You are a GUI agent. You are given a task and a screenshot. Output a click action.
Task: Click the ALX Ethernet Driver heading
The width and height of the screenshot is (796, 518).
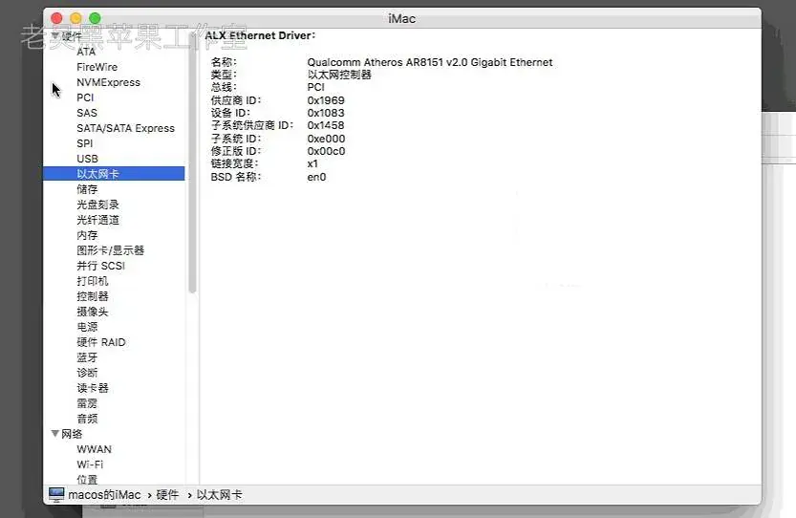click(x=261, y=35)
